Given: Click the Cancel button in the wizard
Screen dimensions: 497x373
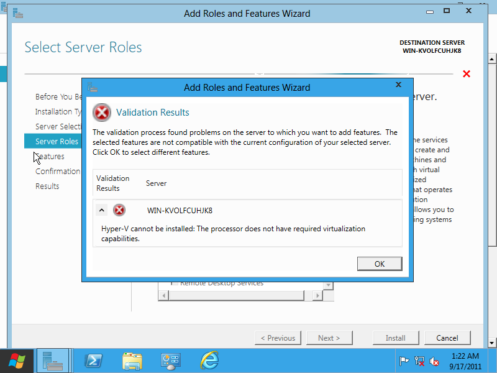Looking at the screenshot, I should pyautogui.click(x=447, y=338).
